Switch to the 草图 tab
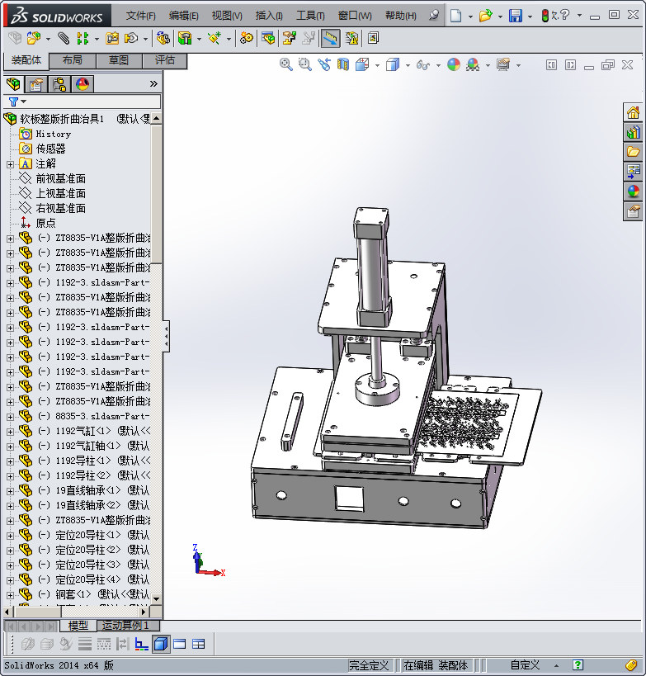Image resolution: width=646 pixels, height=676 pixels. pos(119,60)
